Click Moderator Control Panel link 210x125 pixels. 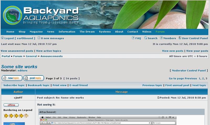tap(189, 70)
